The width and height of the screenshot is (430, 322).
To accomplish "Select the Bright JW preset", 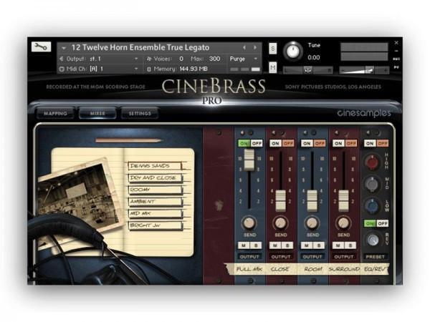I will click(155, 225).
